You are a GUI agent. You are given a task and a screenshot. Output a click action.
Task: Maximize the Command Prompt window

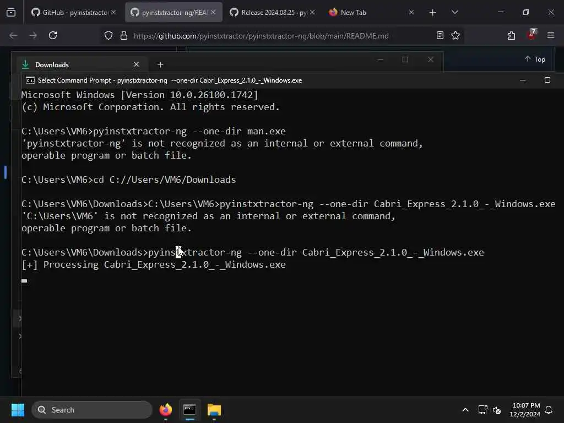(x=547, y=80)
